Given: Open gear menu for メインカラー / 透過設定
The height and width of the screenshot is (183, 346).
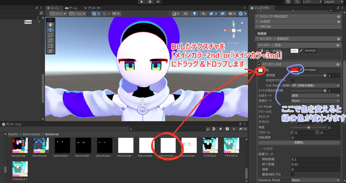Looking at the screenshot, I should tap(339, 39).
